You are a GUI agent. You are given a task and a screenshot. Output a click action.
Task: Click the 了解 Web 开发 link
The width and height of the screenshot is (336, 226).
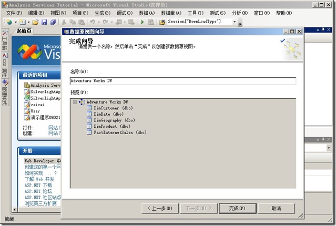pyautogui.click(x=39, y=179)
